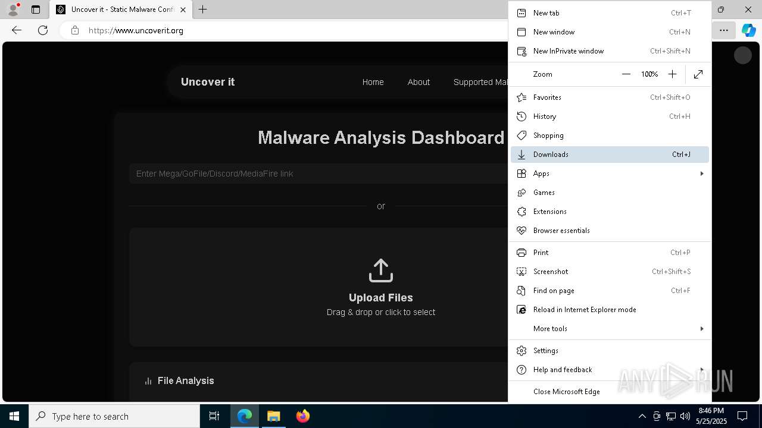Click the volume speaker tray icon
Image resolution: width=762 pixels, height=428 pixels.
click(685, 416)
